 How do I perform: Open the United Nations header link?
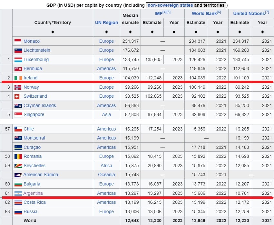click(249, 14)
